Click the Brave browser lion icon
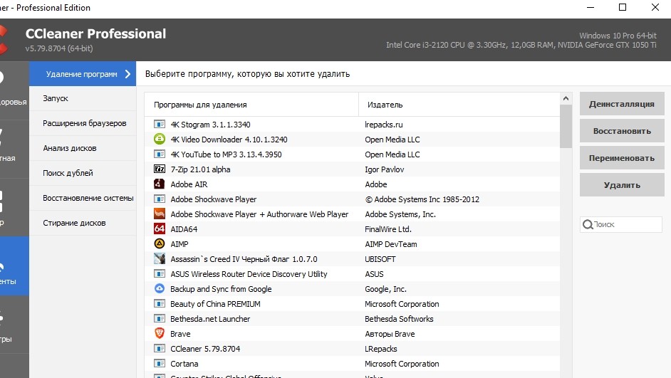Viewport: 671px width, 378px height. (160, 334)
